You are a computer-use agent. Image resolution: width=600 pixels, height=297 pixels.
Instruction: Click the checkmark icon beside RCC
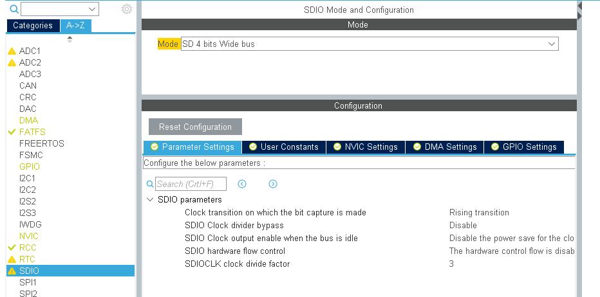[12, 248]
